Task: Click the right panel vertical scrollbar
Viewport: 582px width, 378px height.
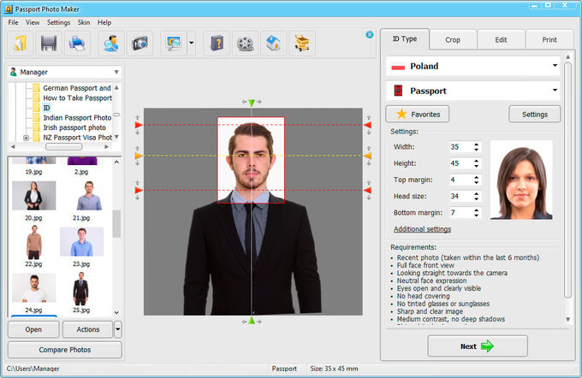Action: coord(567,180)
